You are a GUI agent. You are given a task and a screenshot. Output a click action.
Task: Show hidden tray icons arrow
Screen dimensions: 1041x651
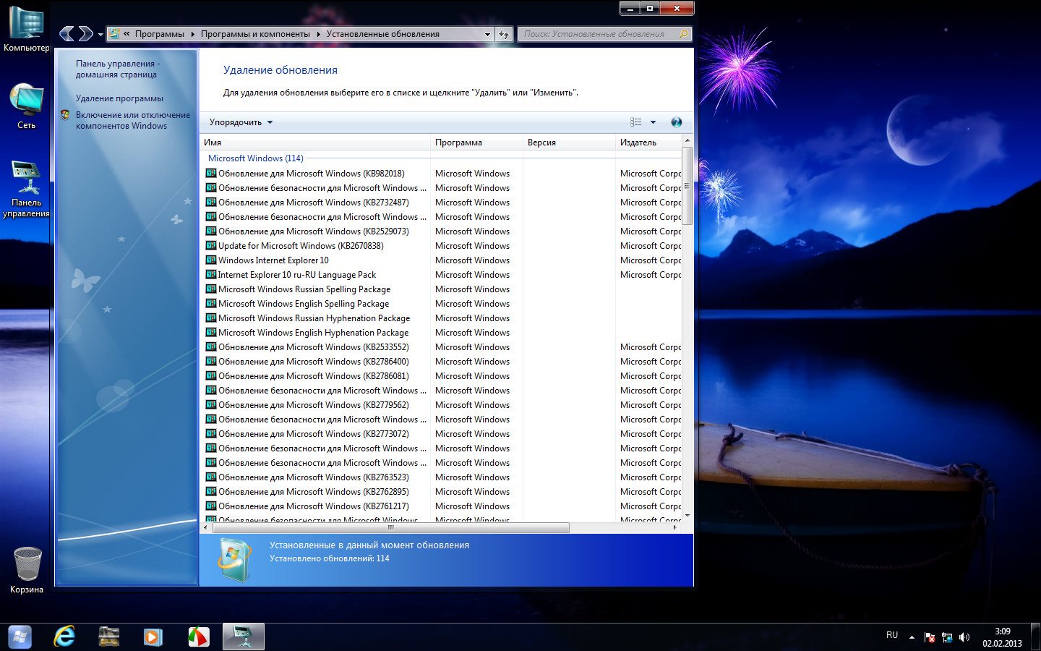coord(912,637)
